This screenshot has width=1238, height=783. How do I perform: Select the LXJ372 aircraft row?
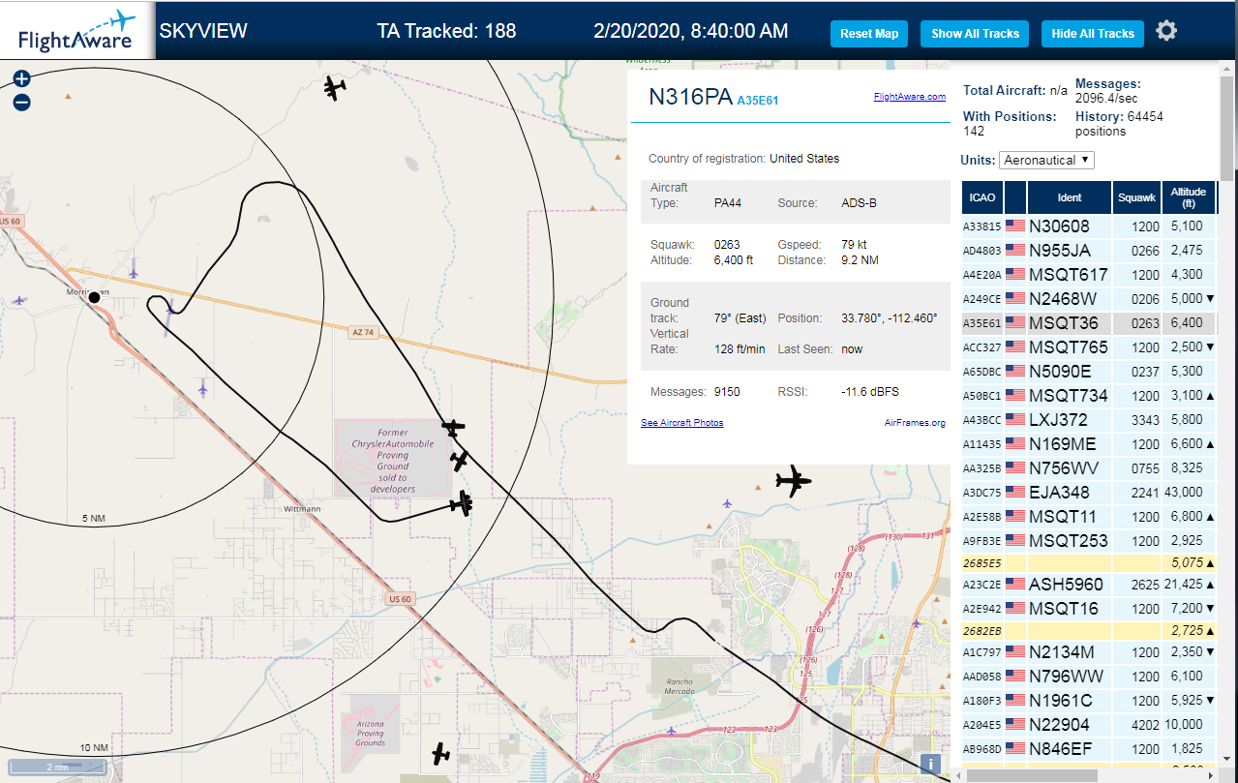pos(1089,420)
